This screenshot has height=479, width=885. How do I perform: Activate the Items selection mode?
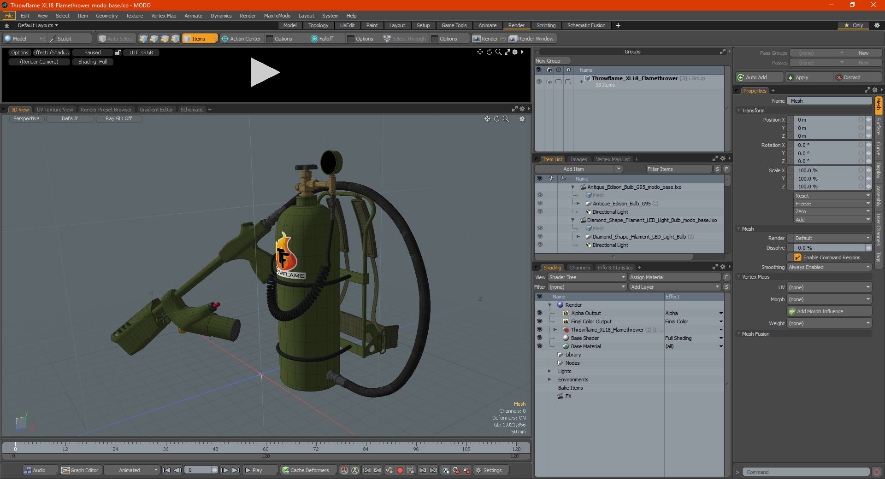pyautogui.click(x=200, y=39)
